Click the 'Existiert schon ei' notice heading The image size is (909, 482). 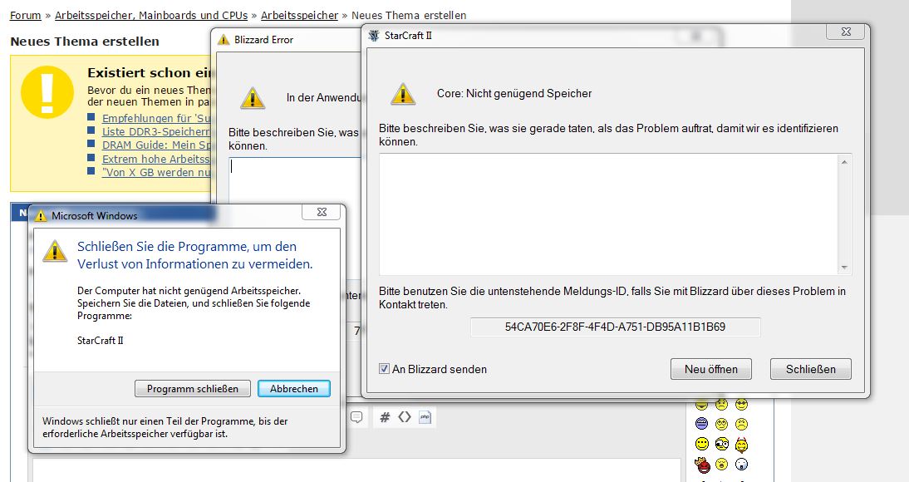pos(150,72)
